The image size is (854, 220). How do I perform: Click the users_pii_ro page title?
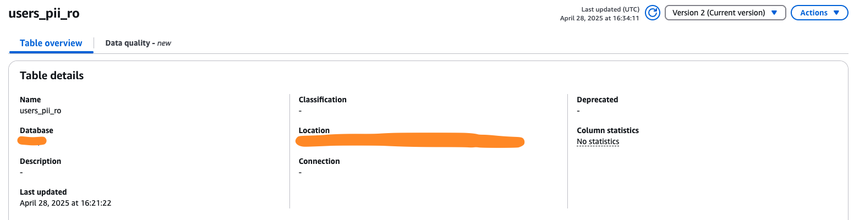tap(44, 14)
